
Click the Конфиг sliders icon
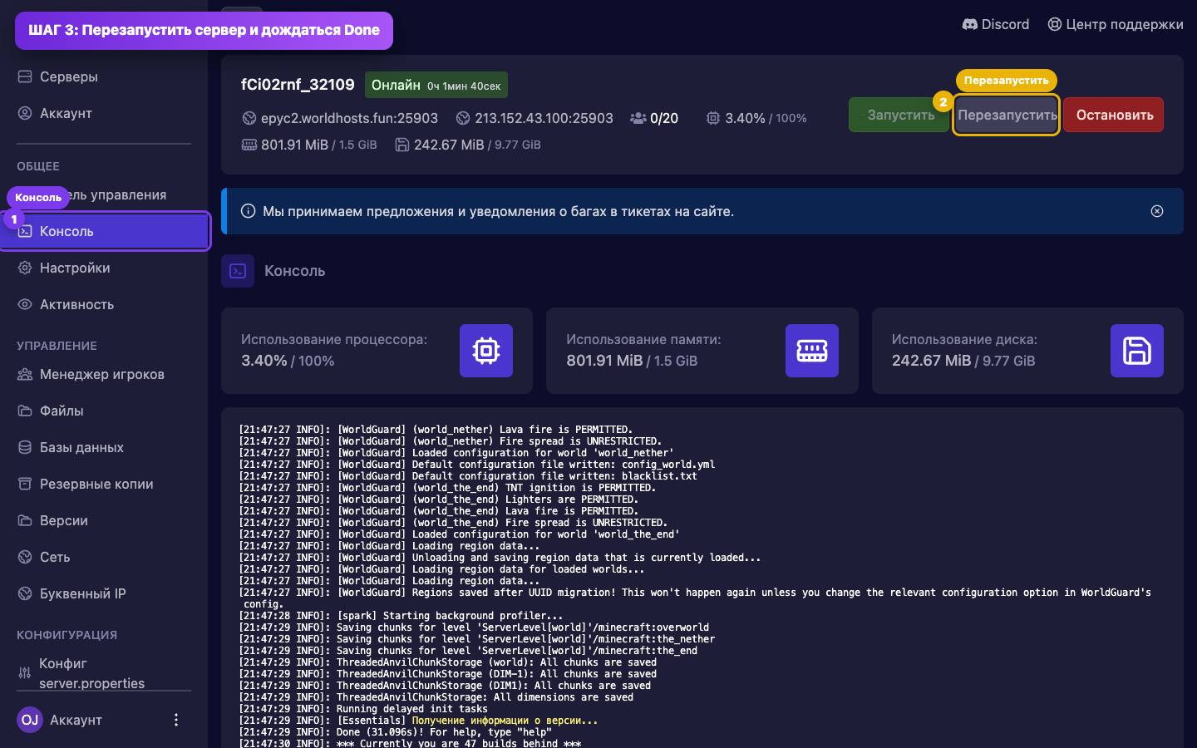pyautogui.click(x=25, y=673)
